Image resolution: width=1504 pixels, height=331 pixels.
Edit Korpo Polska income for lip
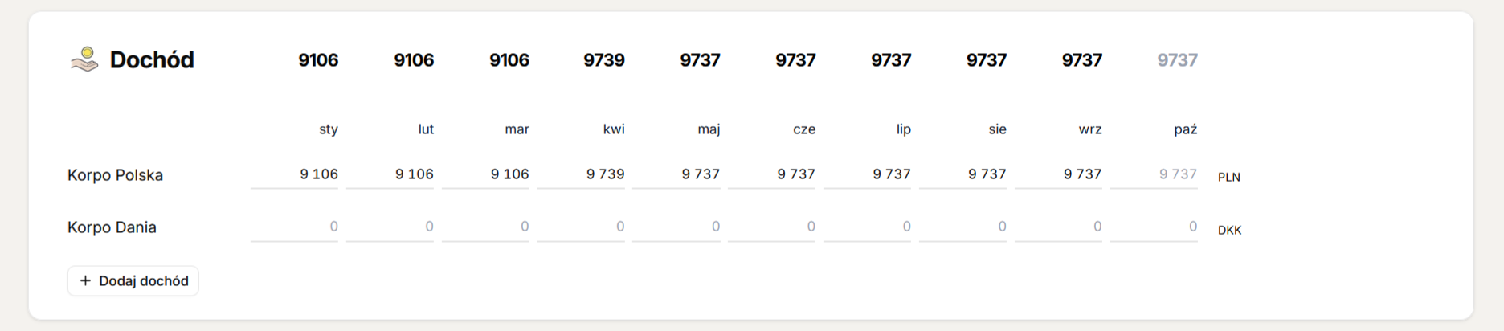(x=868, y=174)
